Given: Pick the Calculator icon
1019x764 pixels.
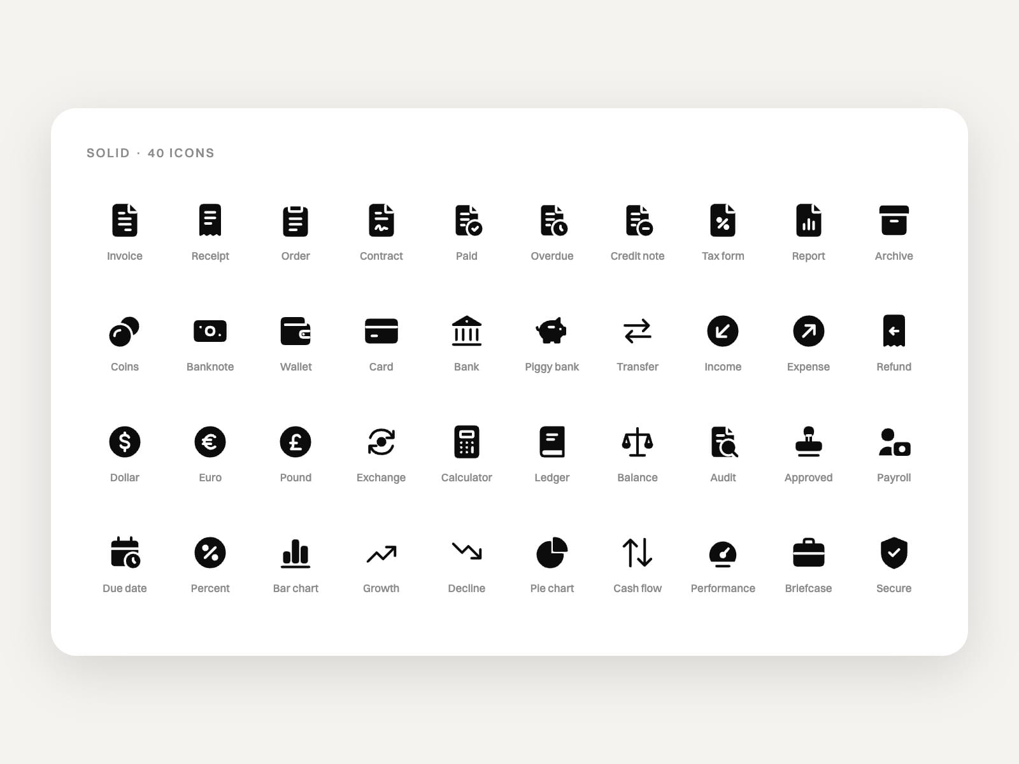Looking at the screenshot, I should [467, 442].
